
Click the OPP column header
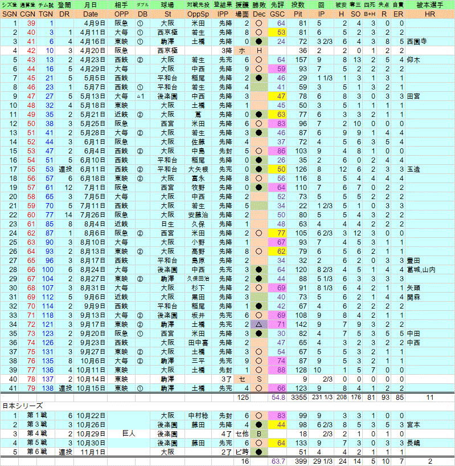[x=121, y=14]
